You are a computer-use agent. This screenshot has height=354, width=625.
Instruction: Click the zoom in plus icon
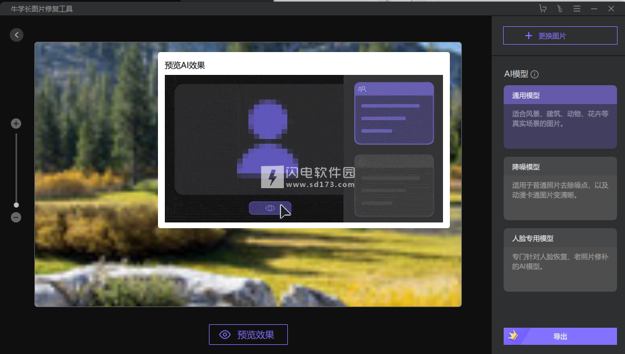(x=16, y=124)
